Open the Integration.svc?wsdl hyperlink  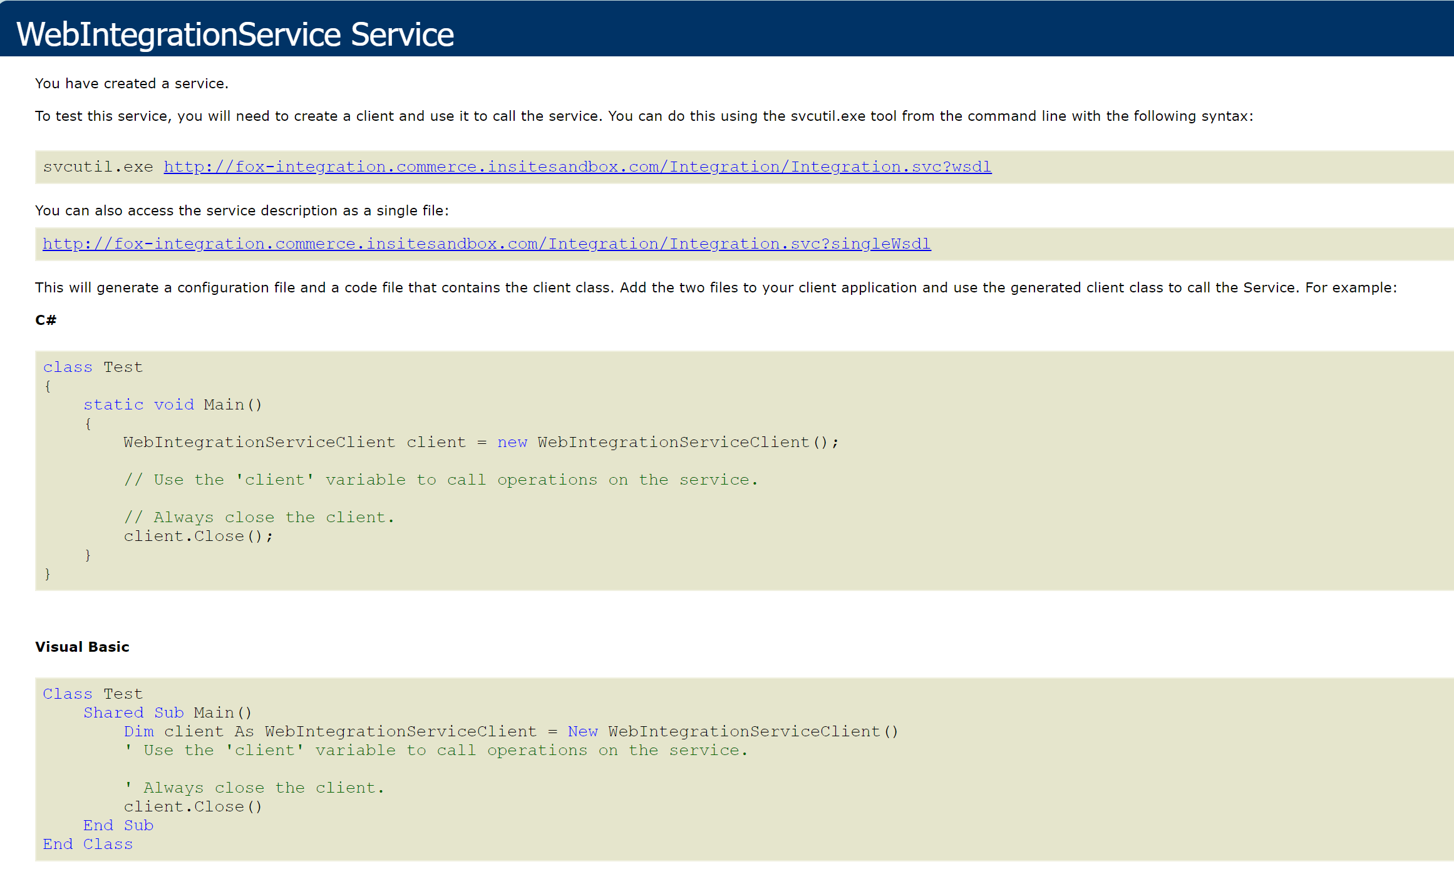click(x=576, y=167)
